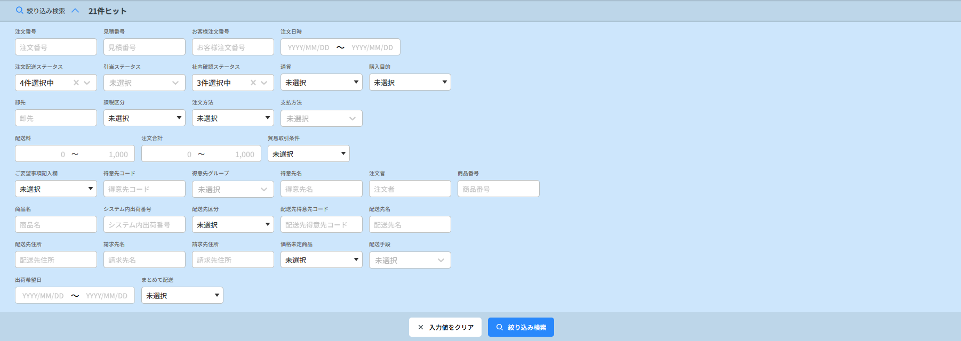Open the 課税区分 select box
The image size is (961, 341).
tap(144, 118)
